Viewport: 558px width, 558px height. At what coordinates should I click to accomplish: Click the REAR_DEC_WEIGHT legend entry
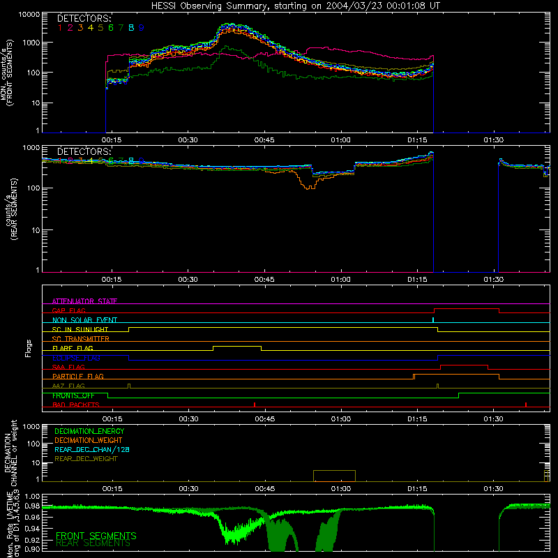(86, 459)
